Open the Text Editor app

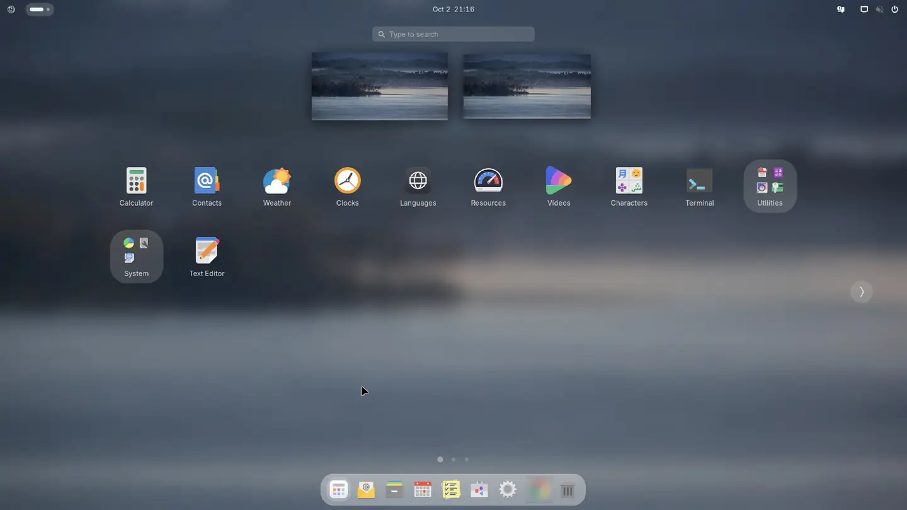click(207, 257)
